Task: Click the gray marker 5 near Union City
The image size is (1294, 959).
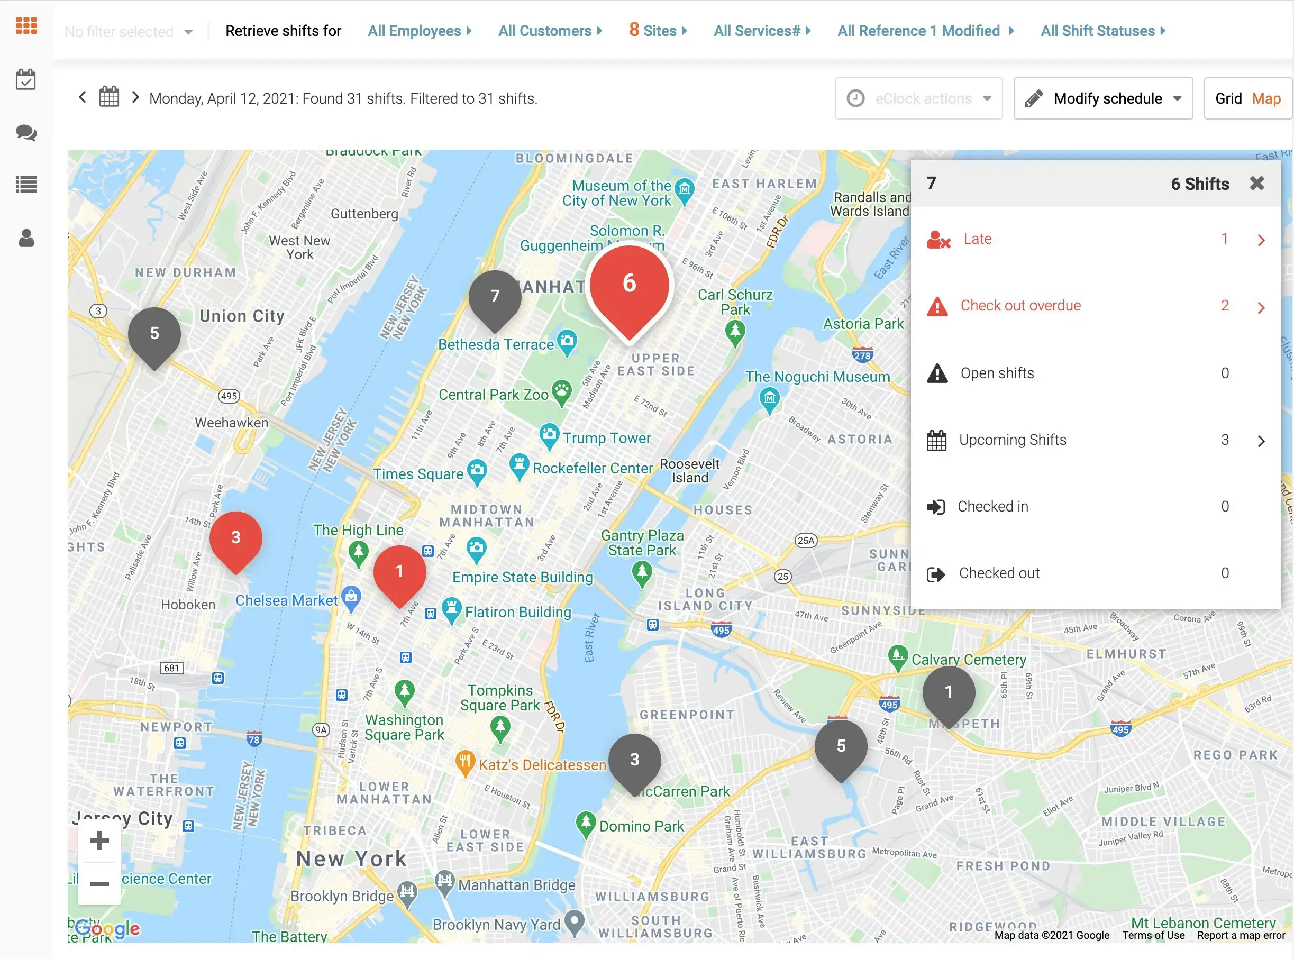Action: pos(154,339)
